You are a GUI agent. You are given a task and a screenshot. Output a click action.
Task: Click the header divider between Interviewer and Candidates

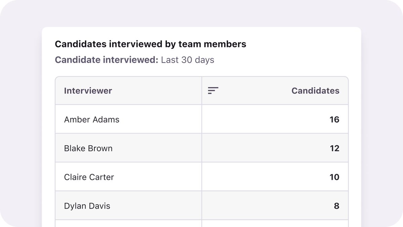pos(202,91)
